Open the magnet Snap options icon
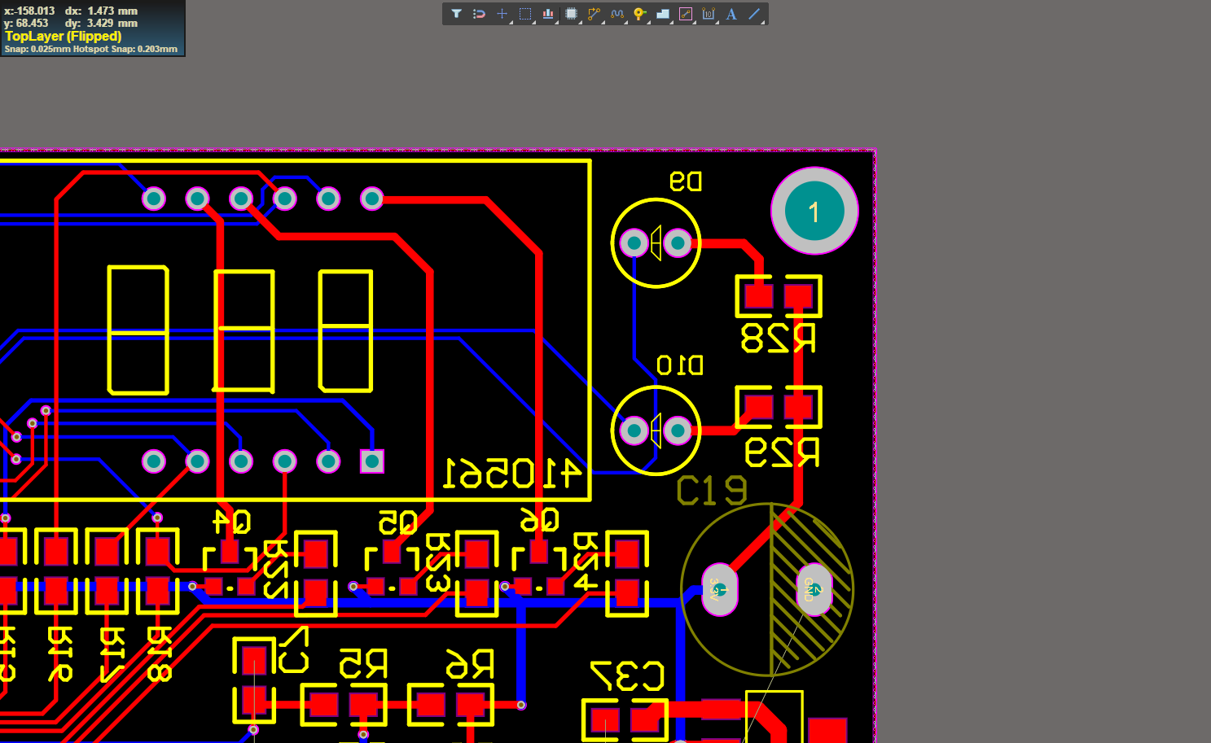 coord(479,14)
